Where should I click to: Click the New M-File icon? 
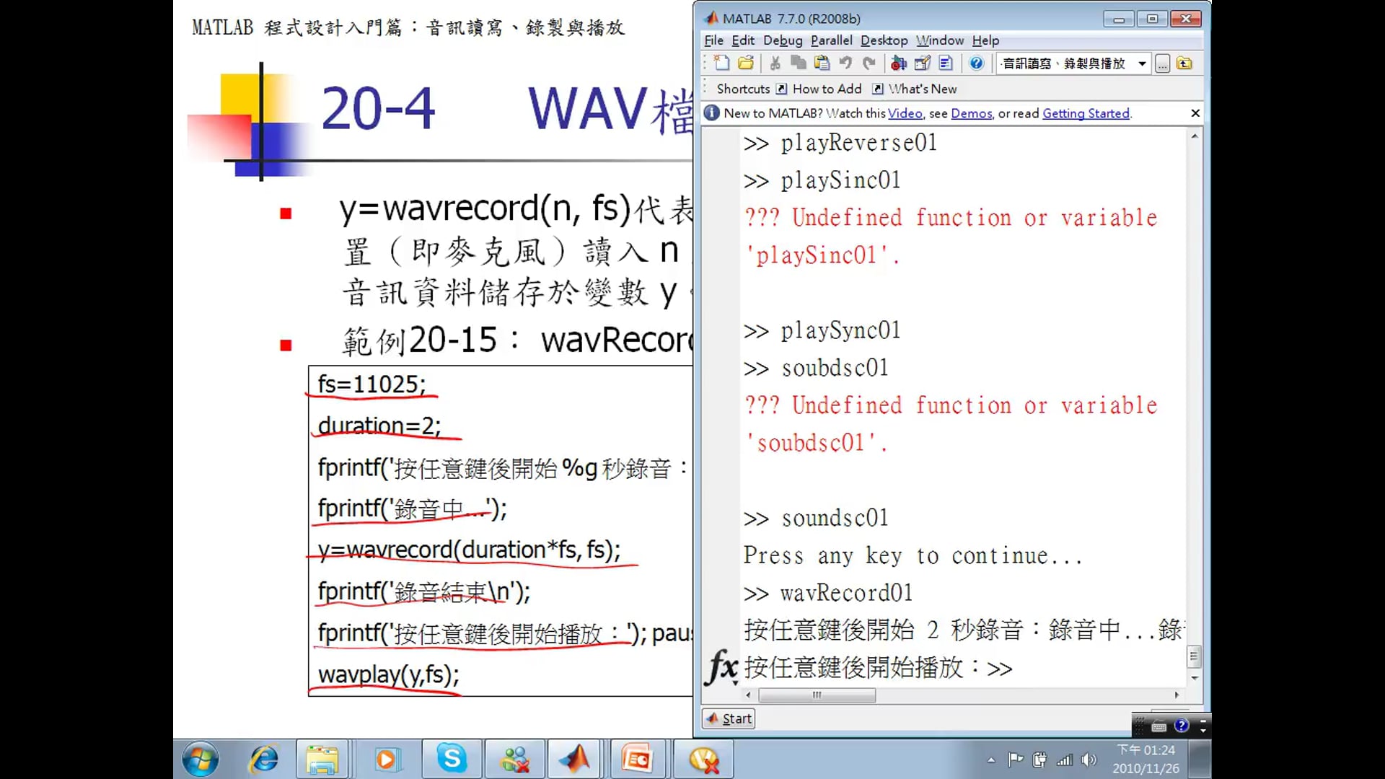(x=721, y=63)
